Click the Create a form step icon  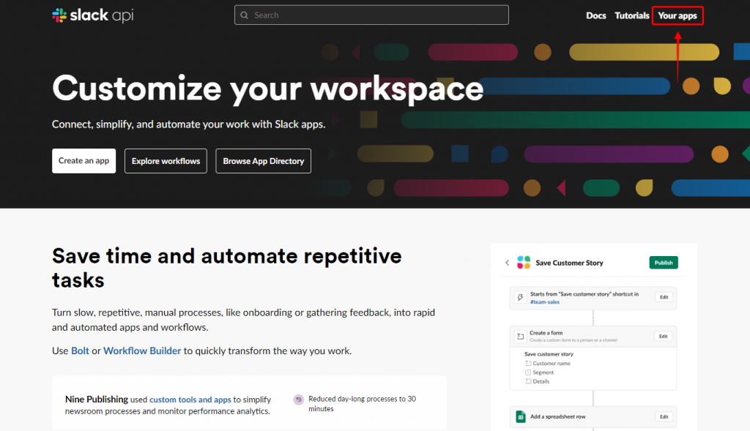521,336
